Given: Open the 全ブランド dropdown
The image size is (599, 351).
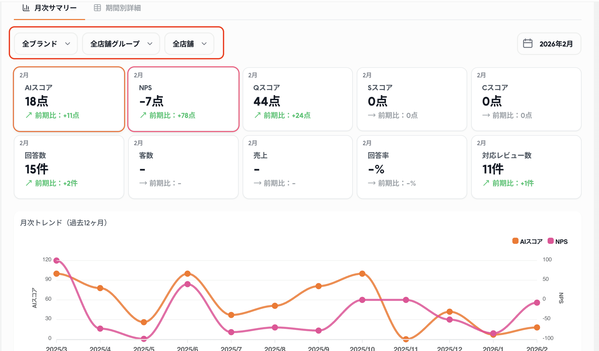Looking at the screenshot, I should 46,44.
